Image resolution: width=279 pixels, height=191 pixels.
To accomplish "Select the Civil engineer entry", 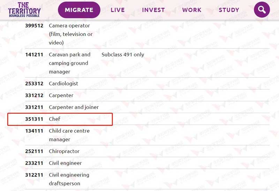I will pos(65,163).
